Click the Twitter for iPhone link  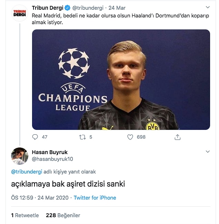[x=95, y=198]
